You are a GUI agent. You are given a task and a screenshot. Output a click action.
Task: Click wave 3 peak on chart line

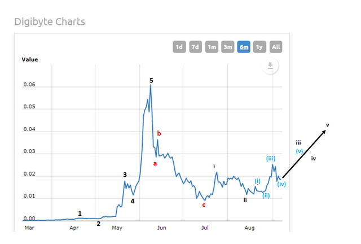pos(125,181)
